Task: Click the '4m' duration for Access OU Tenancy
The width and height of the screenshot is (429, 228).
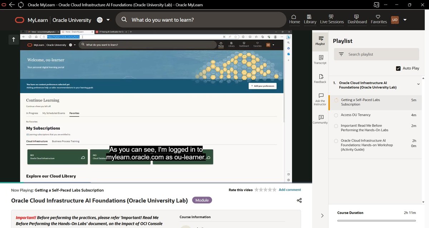Action: click(x=414, y=115)
